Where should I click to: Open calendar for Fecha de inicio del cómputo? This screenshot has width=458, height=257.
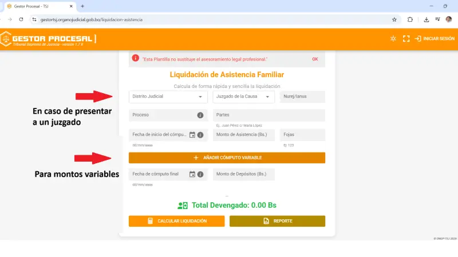click(192, 135)
